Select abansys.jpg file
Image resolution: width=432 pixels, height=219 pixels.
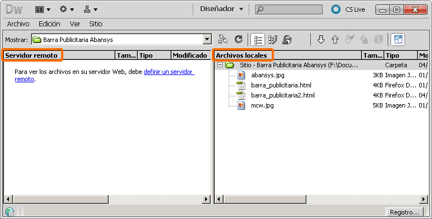(267, 75)
